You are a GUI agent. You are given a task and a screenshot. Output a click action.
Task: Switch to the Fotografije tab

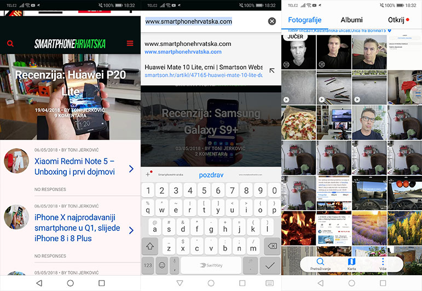pos(305,20)
